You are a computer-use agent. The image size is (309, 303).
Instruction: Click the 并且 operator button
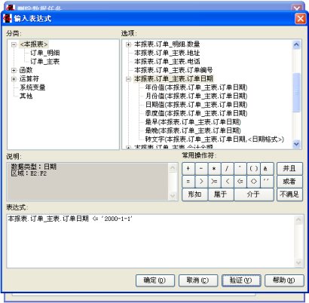289,169
